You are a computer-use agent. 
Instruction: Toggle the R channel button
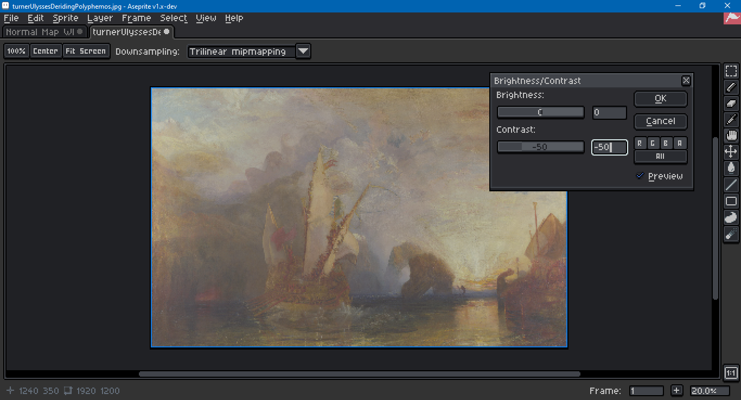tap(640, 143)
